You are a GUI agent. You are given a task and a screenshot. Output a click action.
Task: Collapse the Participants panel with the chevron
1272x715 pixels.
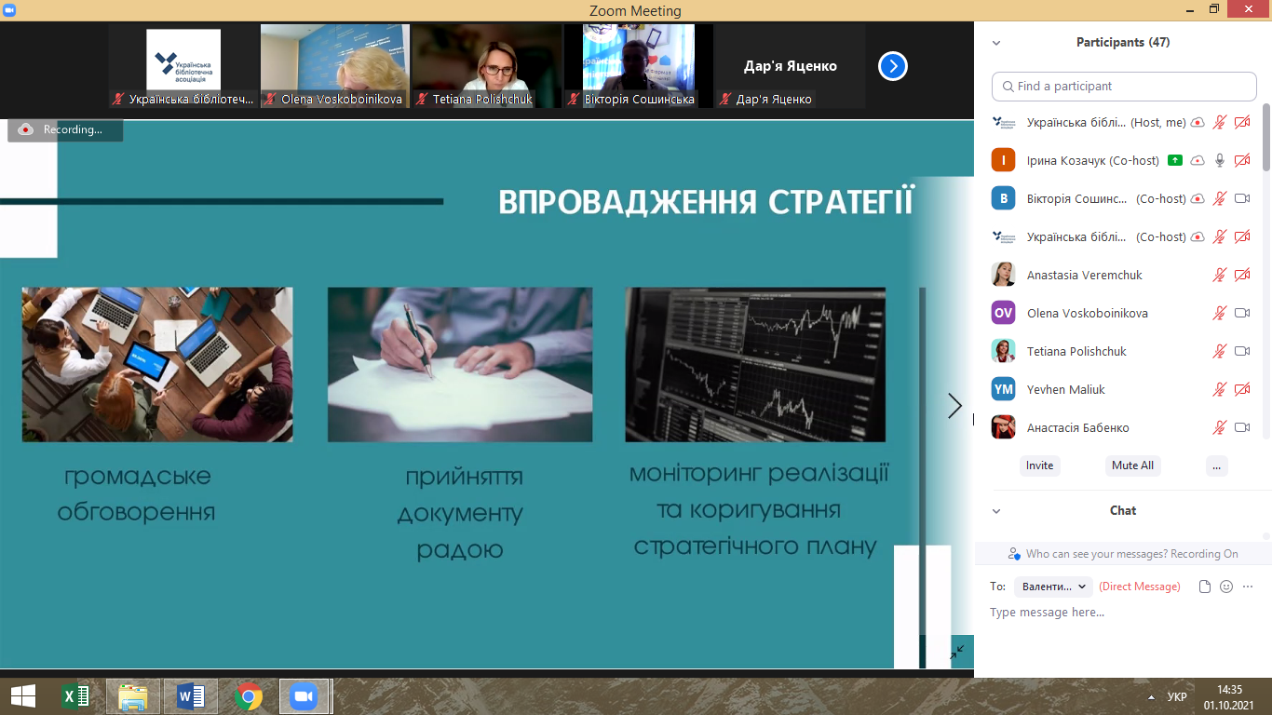point(996,43)
